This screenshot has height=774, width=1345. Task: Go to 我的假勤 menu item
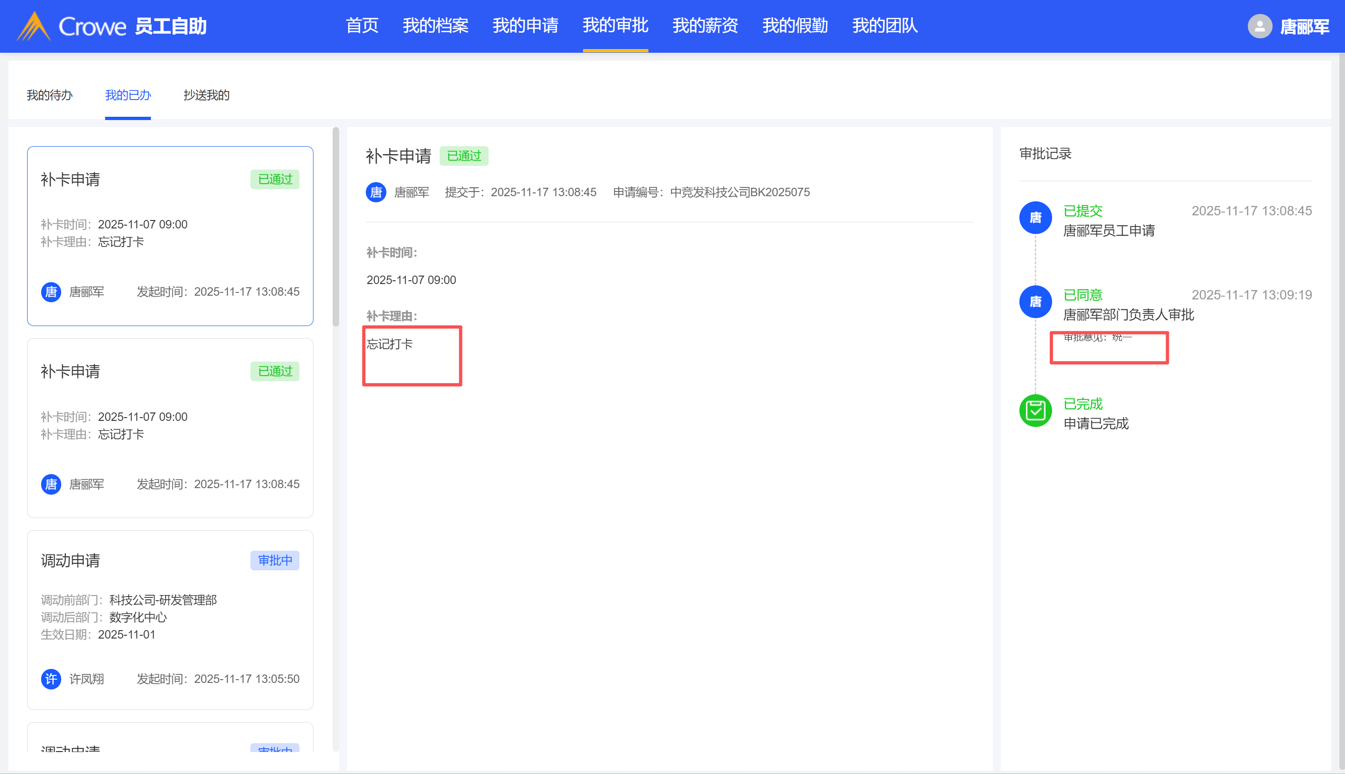[x=795, y=26]
